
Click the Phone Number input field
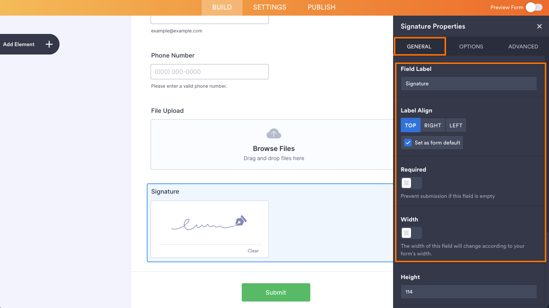(210, 72)
